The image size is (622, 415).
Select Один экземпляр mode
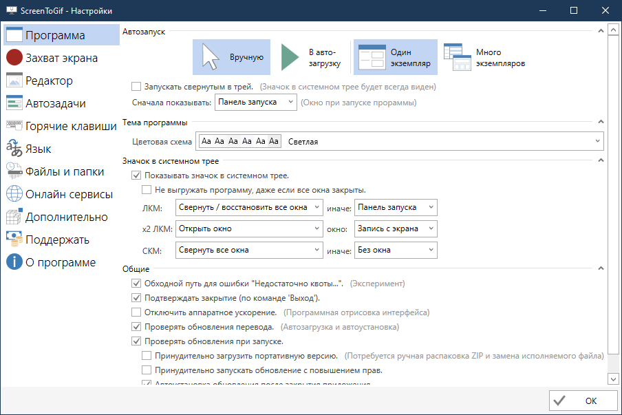396,57
